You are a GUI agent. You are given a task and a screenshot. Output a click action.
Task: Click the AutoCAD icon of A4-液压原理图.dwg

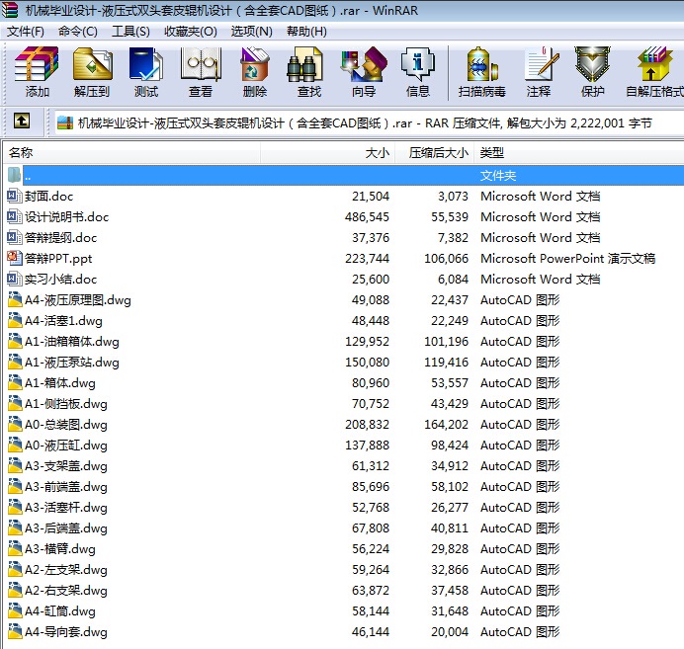tap(15, 299)
